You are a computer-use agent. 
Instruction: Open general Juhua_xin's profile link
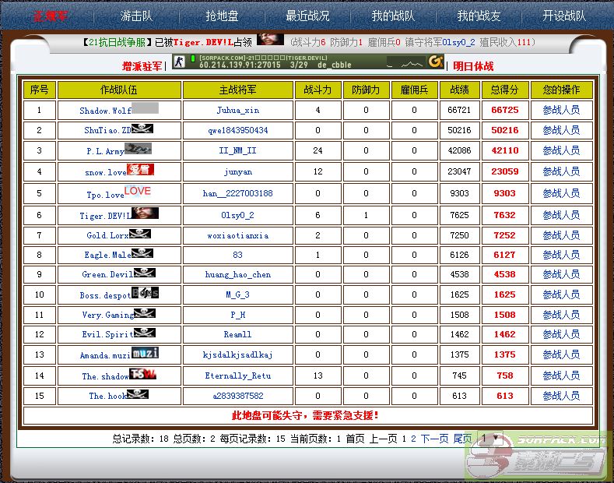pyautogui.click(x=237, y=111)
